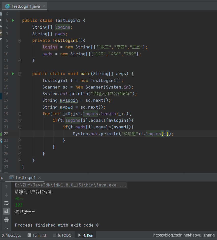This screenshot has height=240, width=217.
Task: Collapse the if pwds fold at line 21
Action: coord(20,127)
